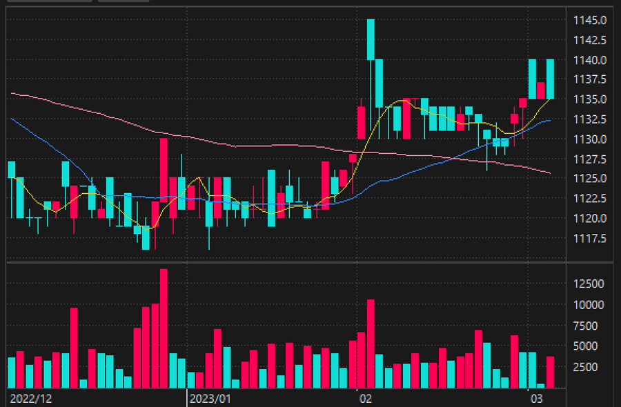
Task: Click the 12500 volume axis label
Action: coord(589,284)
